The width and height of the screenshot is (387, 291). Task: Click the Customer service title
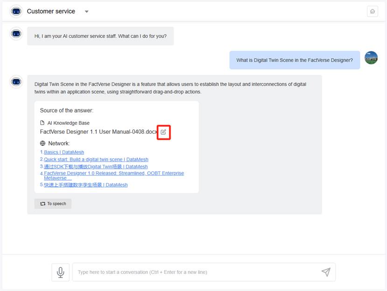tap(51, 12)
